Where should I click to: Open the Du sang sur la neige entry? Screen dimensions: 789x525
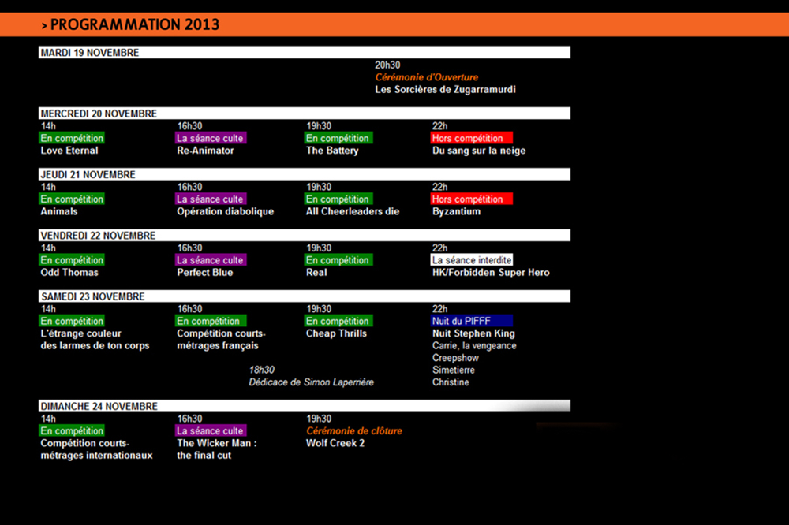pos(478,151)
